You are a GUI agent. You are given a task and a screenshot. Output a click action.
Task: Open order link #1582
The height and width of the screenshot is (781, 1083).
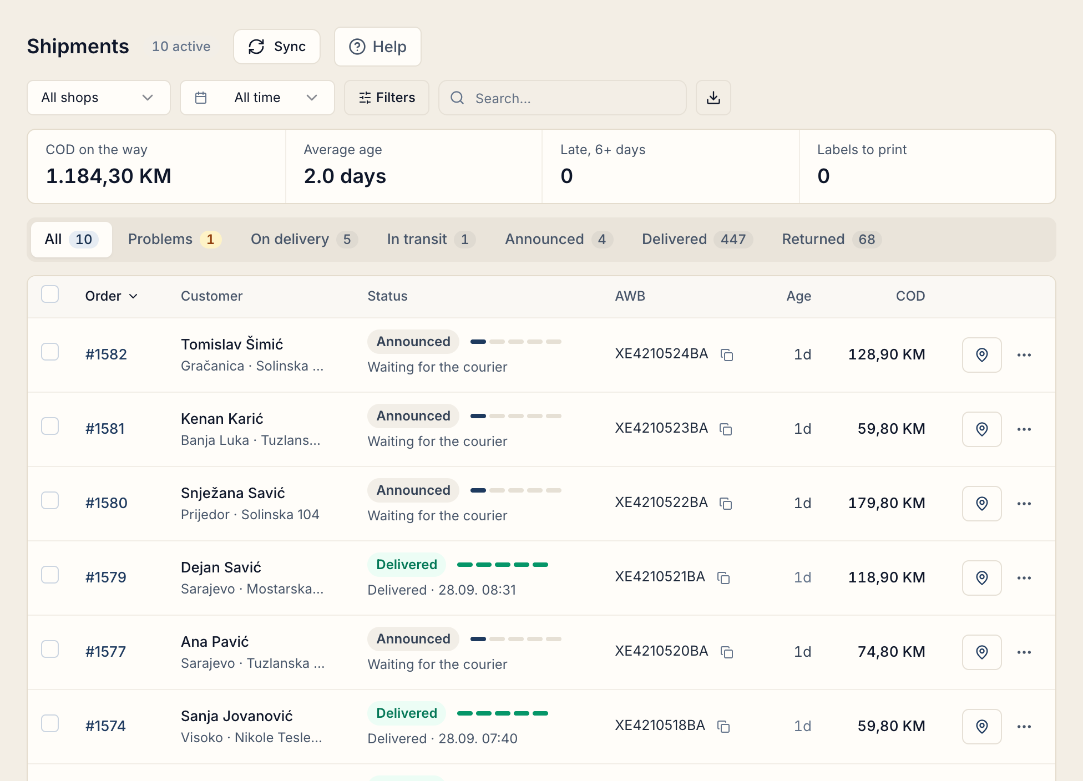pyautogui.click(x=106, y=354)
